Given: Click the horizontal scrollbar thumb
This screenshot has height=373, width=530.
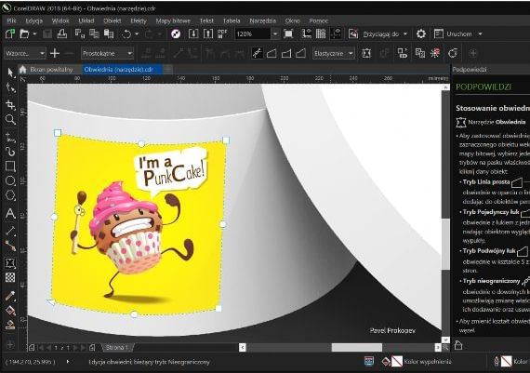Looking at the screenshot, I should click(357, 347).
